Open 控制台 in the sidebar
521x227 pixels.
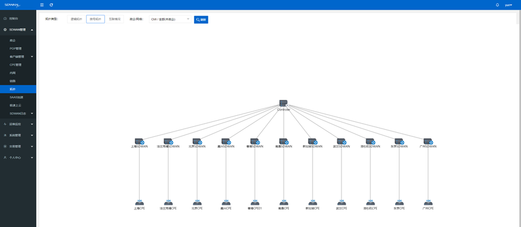[x=18, y=18]
